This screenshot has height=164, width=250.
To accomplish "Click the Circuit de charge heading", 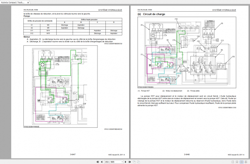I will [151, 14].
